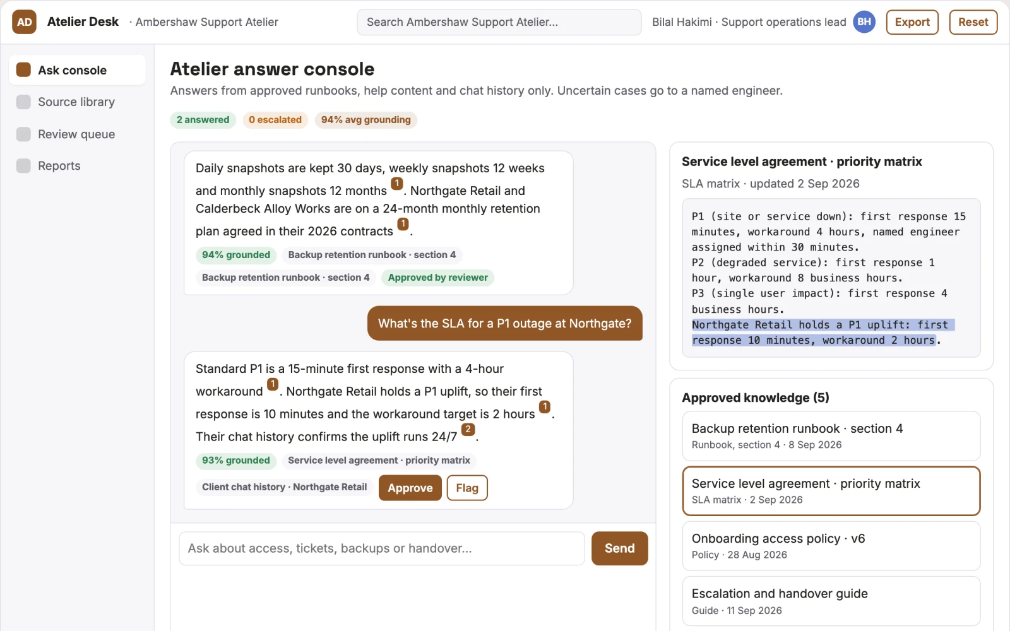1010x631 pixels.
Task: Open Service level agreement source chip in answer
Action: coord(379,461)
